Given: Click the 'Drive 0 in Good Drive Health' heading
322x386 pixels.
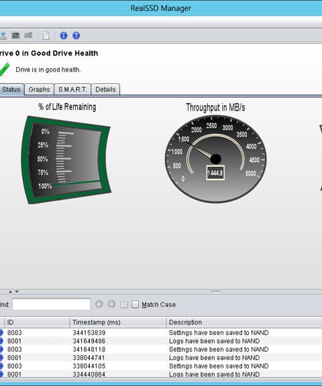Looking at the screenshot, I should [49, 53].
